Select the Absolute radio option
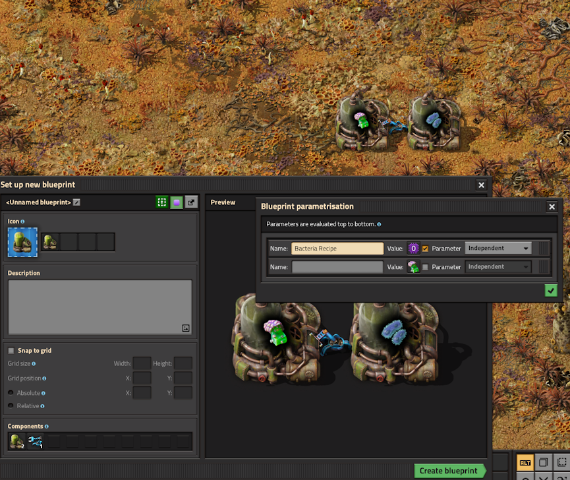 click(11, 393)
